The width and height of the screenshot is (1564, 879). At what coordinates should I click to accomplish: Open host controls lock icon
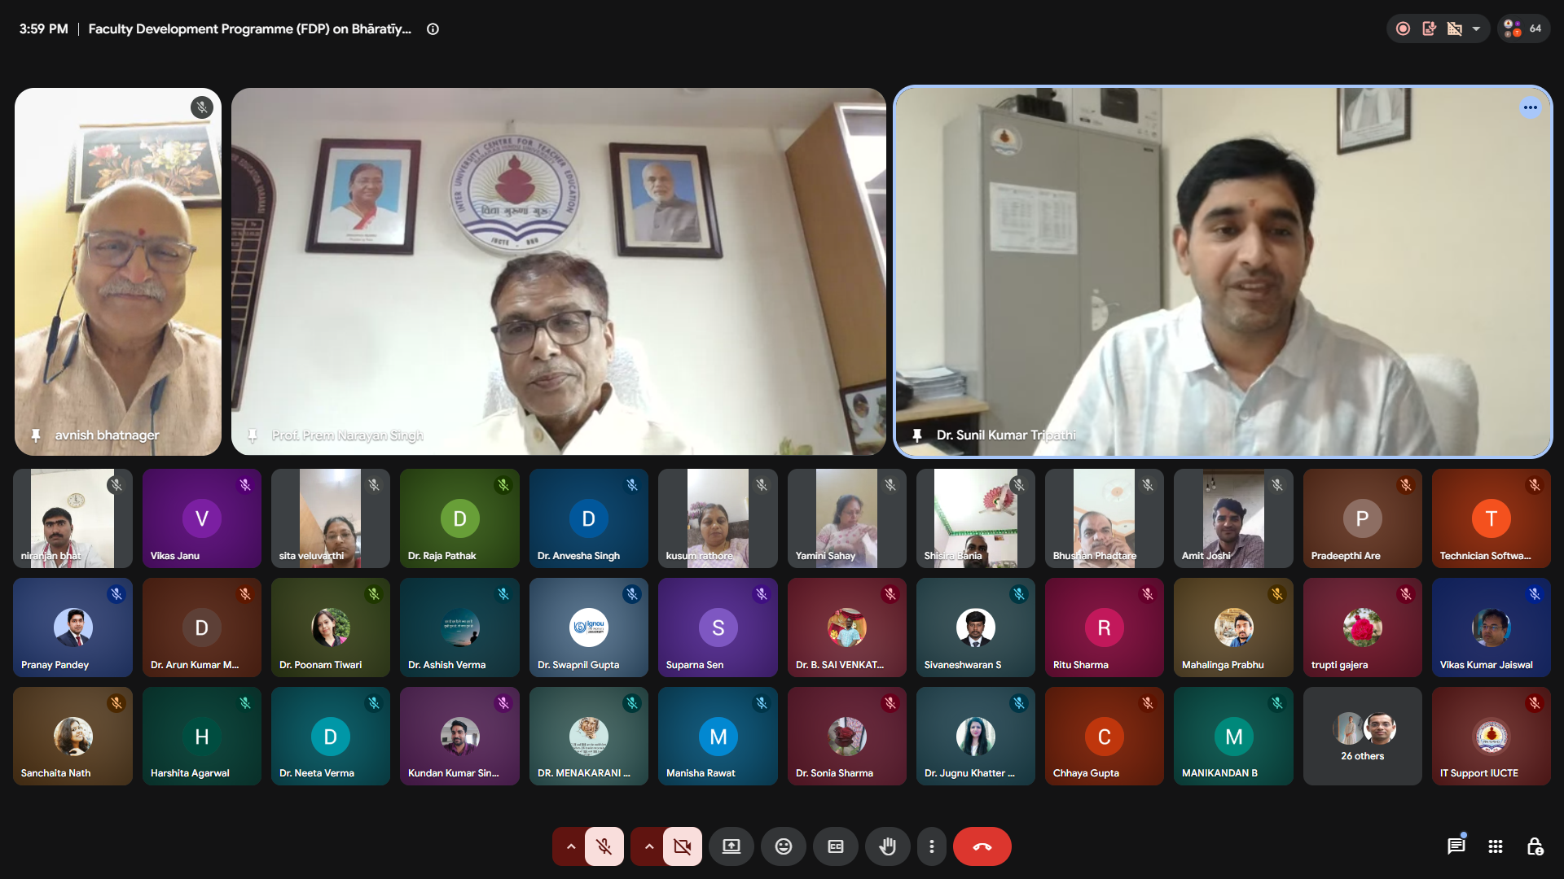1535,846
